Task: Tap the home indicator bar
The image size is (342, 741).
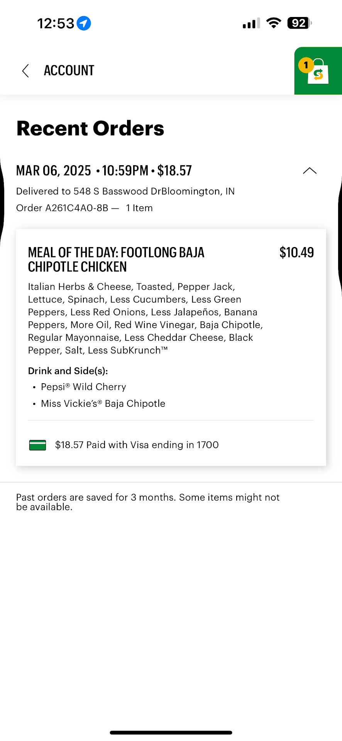Action: point(171,732)
